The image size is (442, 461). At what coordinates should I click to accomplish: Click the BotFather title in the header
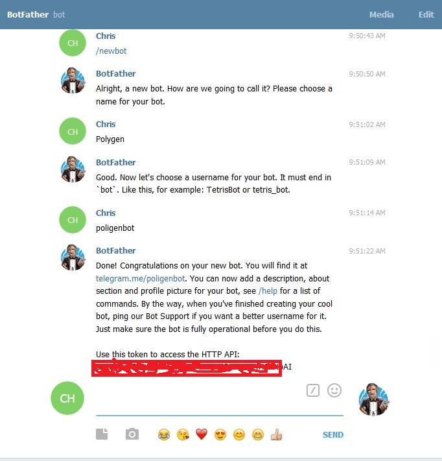point(28,14)
